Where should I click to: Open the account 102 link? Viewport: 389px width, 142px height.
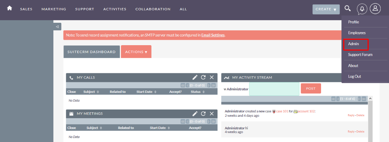coord(306,111)
